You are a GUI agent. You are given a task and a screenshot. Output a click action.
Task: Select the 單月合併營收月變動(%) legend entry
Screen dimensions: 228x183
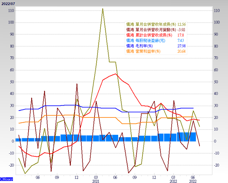pyautogui.click(x=151, y=30)
